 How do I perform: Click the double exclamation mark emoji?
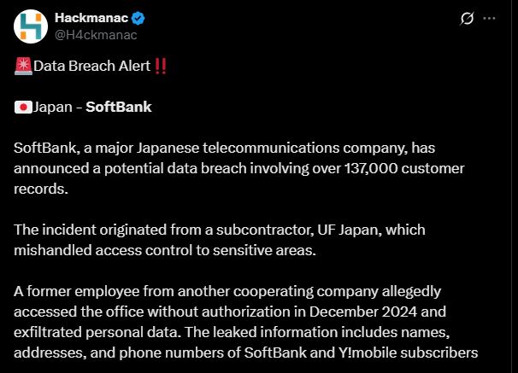[161, 66]
